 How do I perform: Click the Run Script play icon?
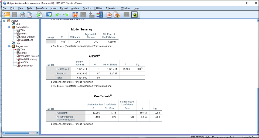(x=117, y=15)
